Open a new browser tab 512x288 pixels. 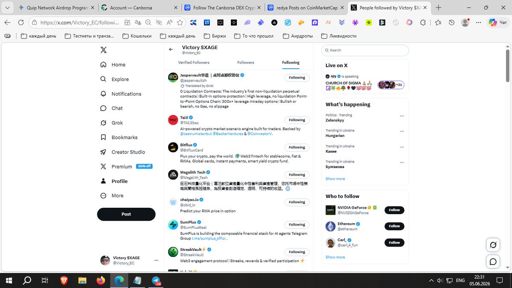439,8
